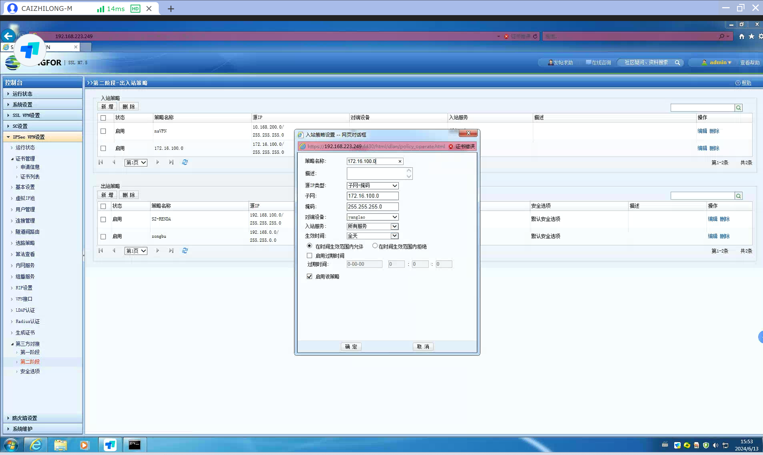
Task: Click the inbound policy refresh icon
Action: click(x=185, y=162)
